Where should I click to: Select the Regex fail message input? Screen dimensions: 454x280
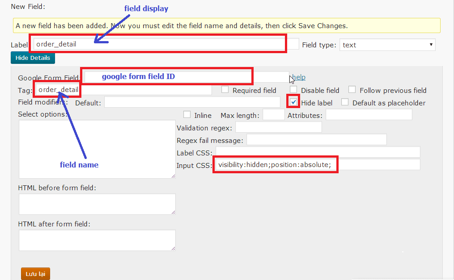[316, 140]
